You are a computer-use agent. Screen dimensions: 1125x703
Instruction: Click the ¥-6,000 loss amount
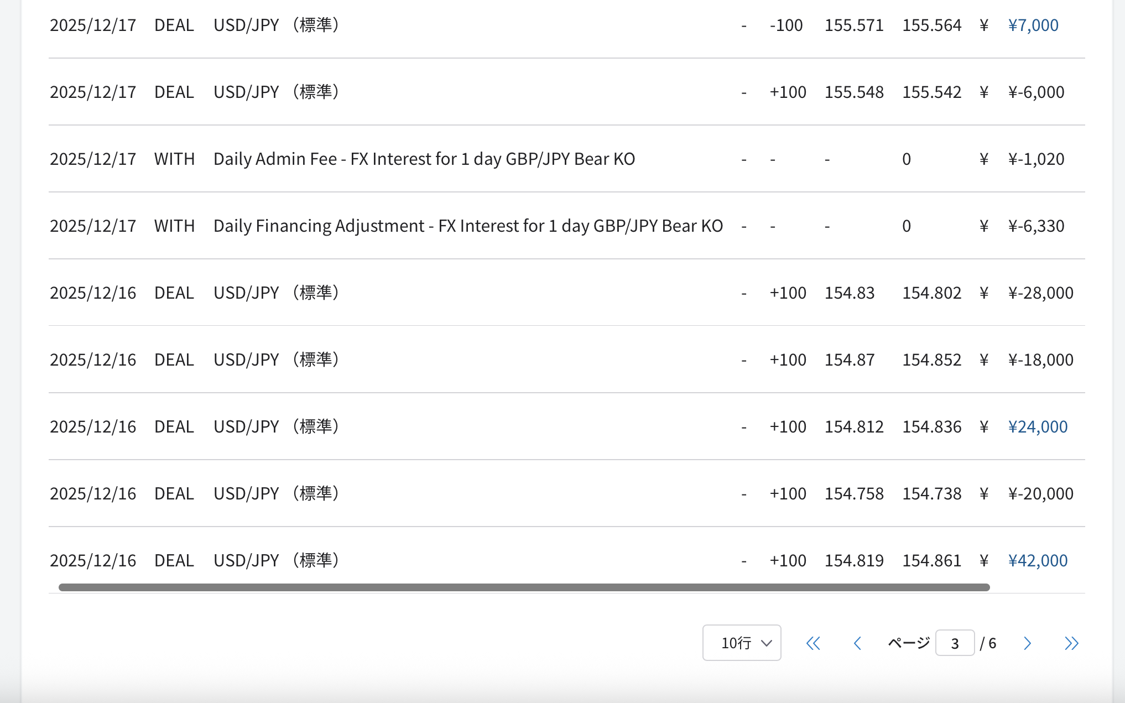point(1036,92)
